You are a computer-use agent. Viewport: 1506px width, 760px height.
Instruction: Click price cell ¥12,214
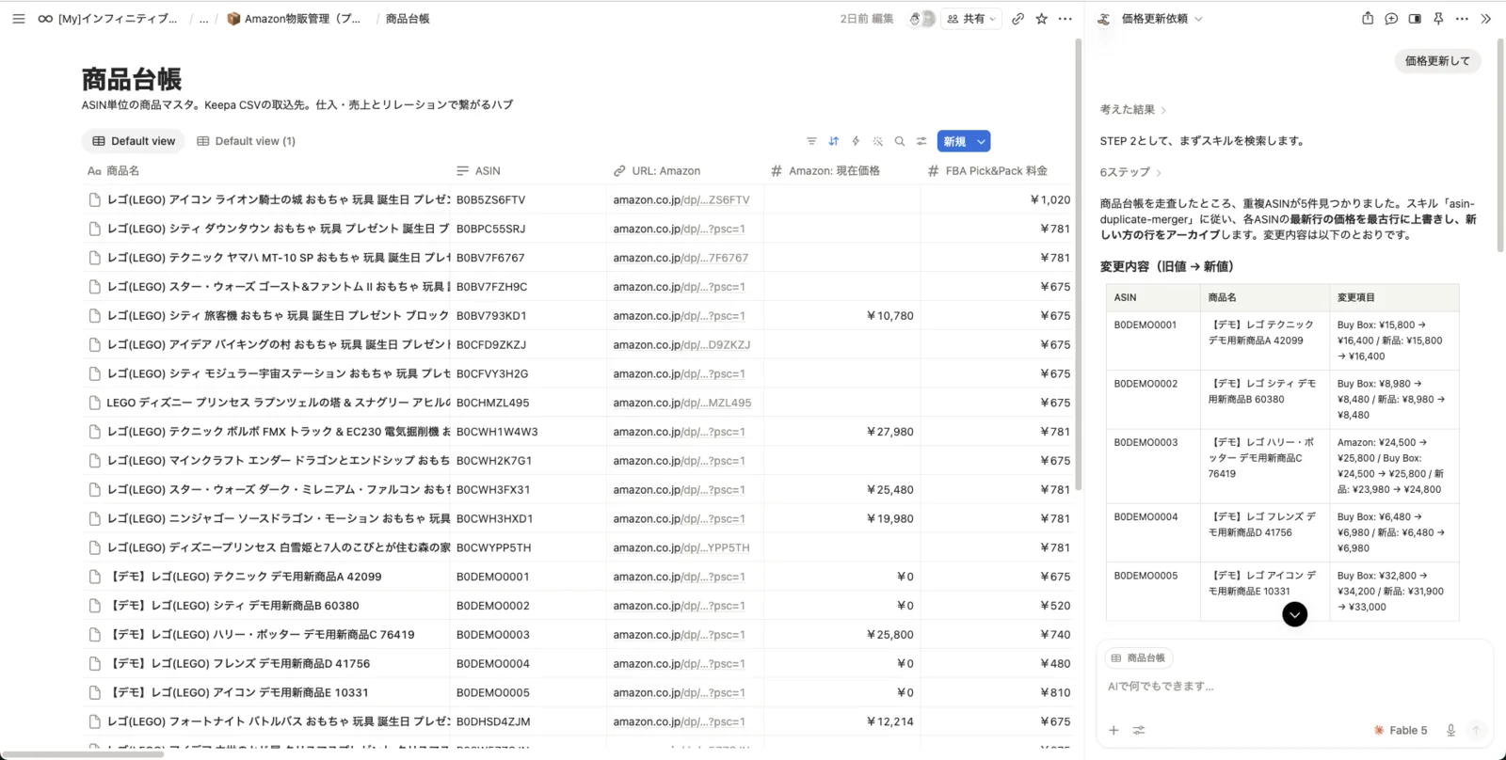[x=842, y=721]
